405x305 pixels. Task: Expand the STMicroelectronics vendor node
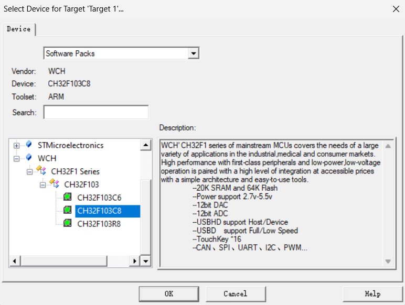tap(17, 146)
